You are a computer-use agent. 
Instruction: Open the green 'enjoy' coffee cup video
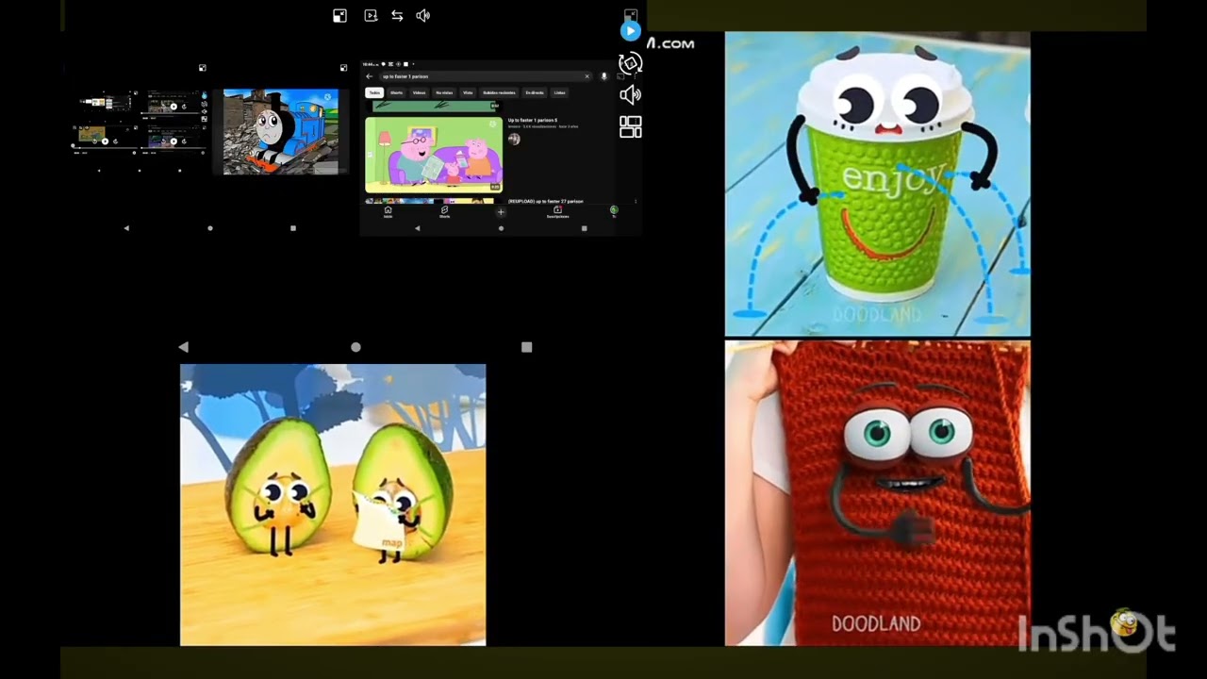pos(877,184)
